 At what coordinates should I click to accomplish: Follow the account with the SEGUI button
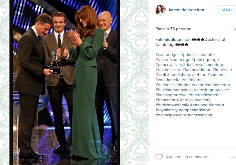(x=227, y=10)
